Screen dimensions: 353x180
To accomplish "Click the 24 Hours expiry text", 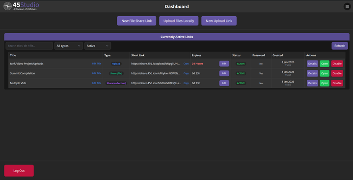I will [197, 64].
